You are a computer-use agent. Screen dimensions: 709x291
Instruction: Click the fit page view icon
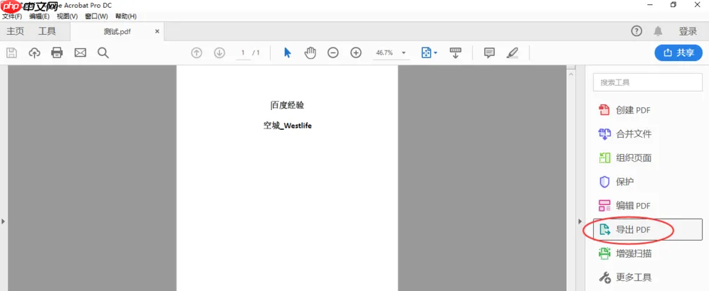(426, 53)
